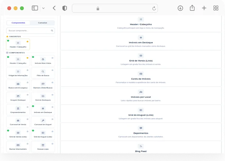This screenshot has height=161, width=225.
Task: Click the Buscar componente search field
Action: (30, 30)
